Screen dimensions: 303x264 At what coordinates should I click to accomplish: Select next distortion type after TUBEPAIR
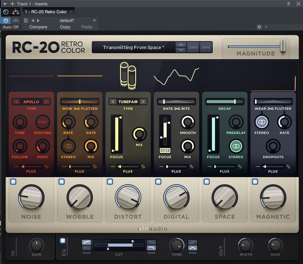click(x=143, y=102)
